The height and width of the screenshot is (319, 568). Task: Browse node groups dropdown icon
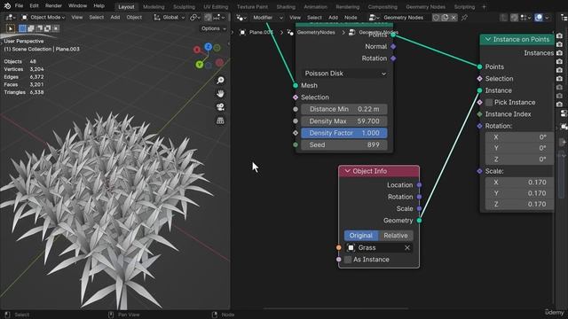[375, 18]
